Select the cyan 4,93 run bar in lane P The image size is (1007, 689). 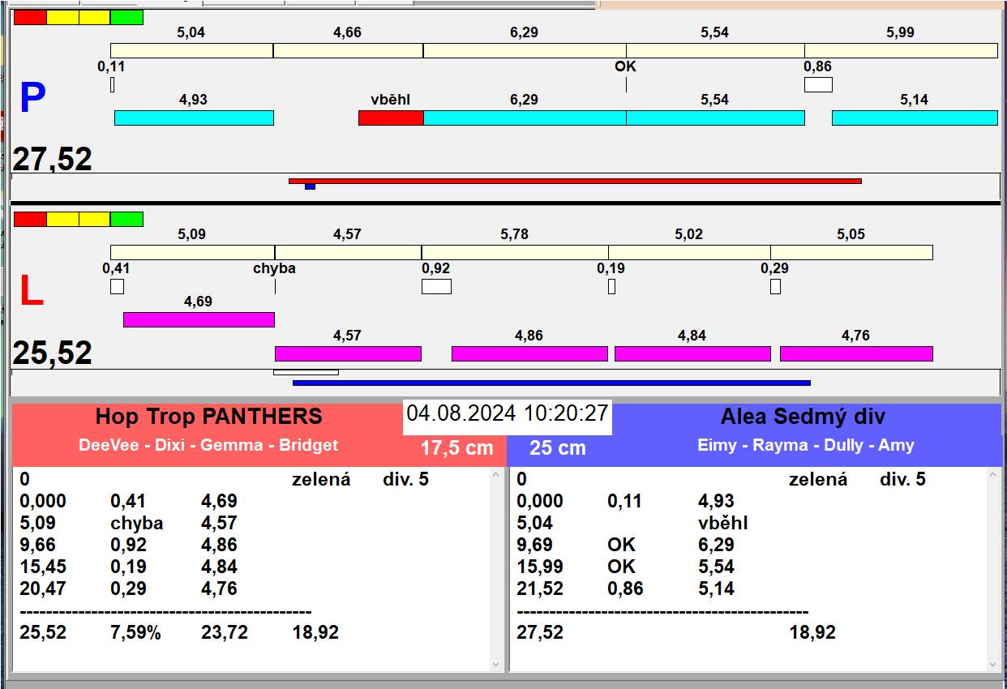coord(194,118)
